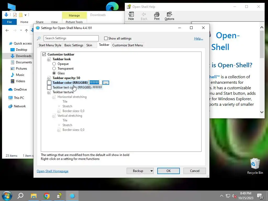
Task: Open the notification center icon
Action: coord(260,196)
